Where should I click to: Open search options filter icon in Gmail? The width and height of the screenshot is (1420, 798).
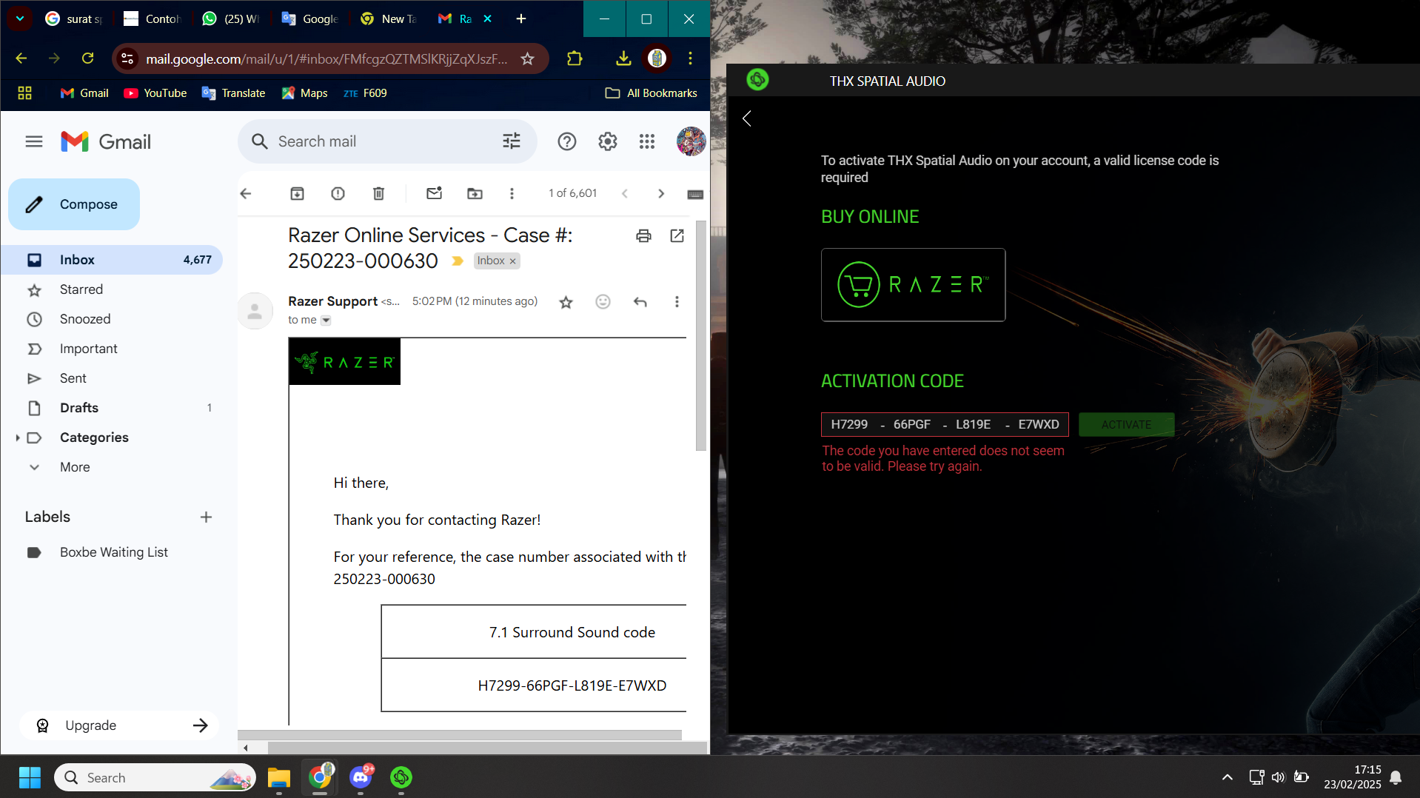512,141
